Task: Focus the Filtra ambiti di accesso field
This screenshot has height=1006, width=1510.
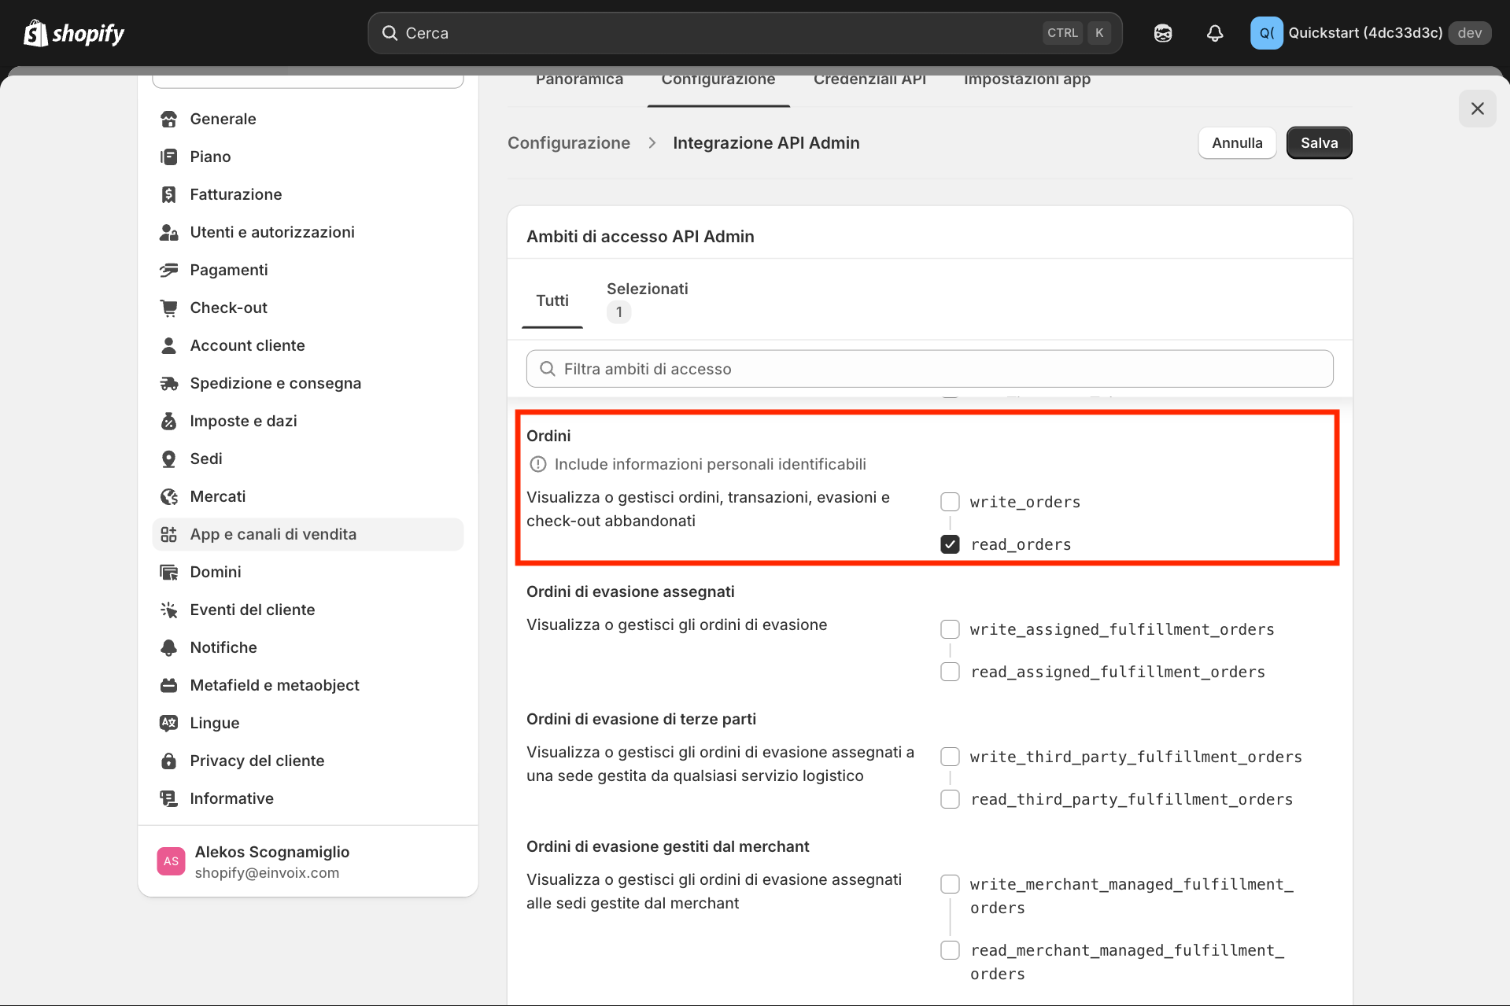Action: pos(929,369)
